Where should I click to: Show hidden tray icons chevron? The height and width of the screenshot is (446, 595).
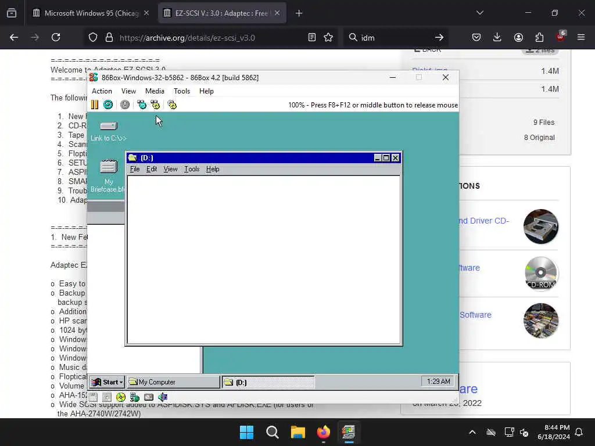(x=472, y=432)
